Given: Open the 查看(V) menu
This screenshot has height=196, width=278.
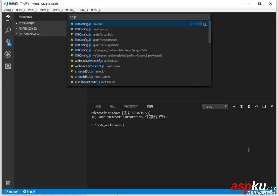Looking at the screenshot, I should click(45, 10).
